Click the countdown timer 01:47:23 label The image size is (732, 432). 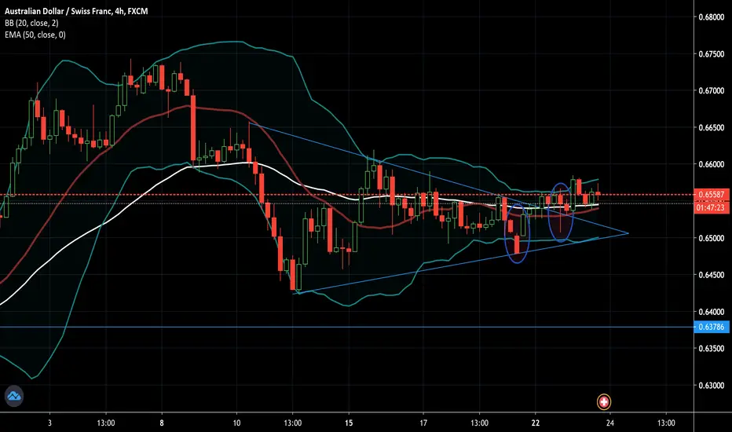pos(712,207)
